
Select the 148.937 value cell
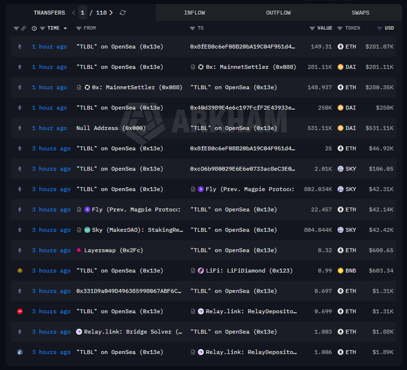pos(320,87)
